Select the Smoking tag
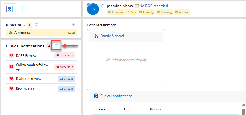 [x=164, y=12]
